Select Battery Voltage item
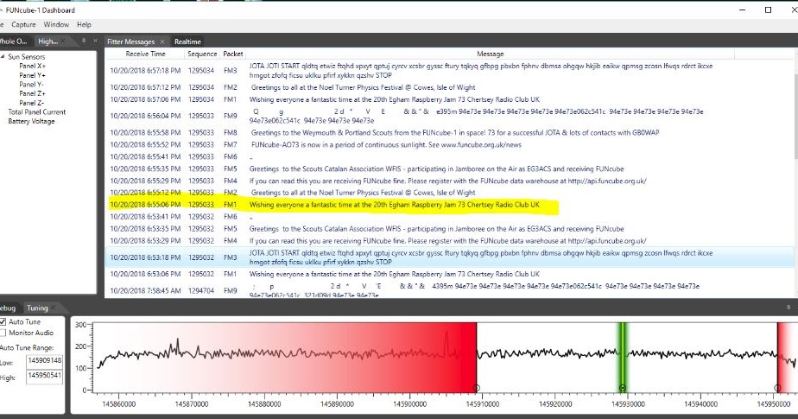 point(31,121)
